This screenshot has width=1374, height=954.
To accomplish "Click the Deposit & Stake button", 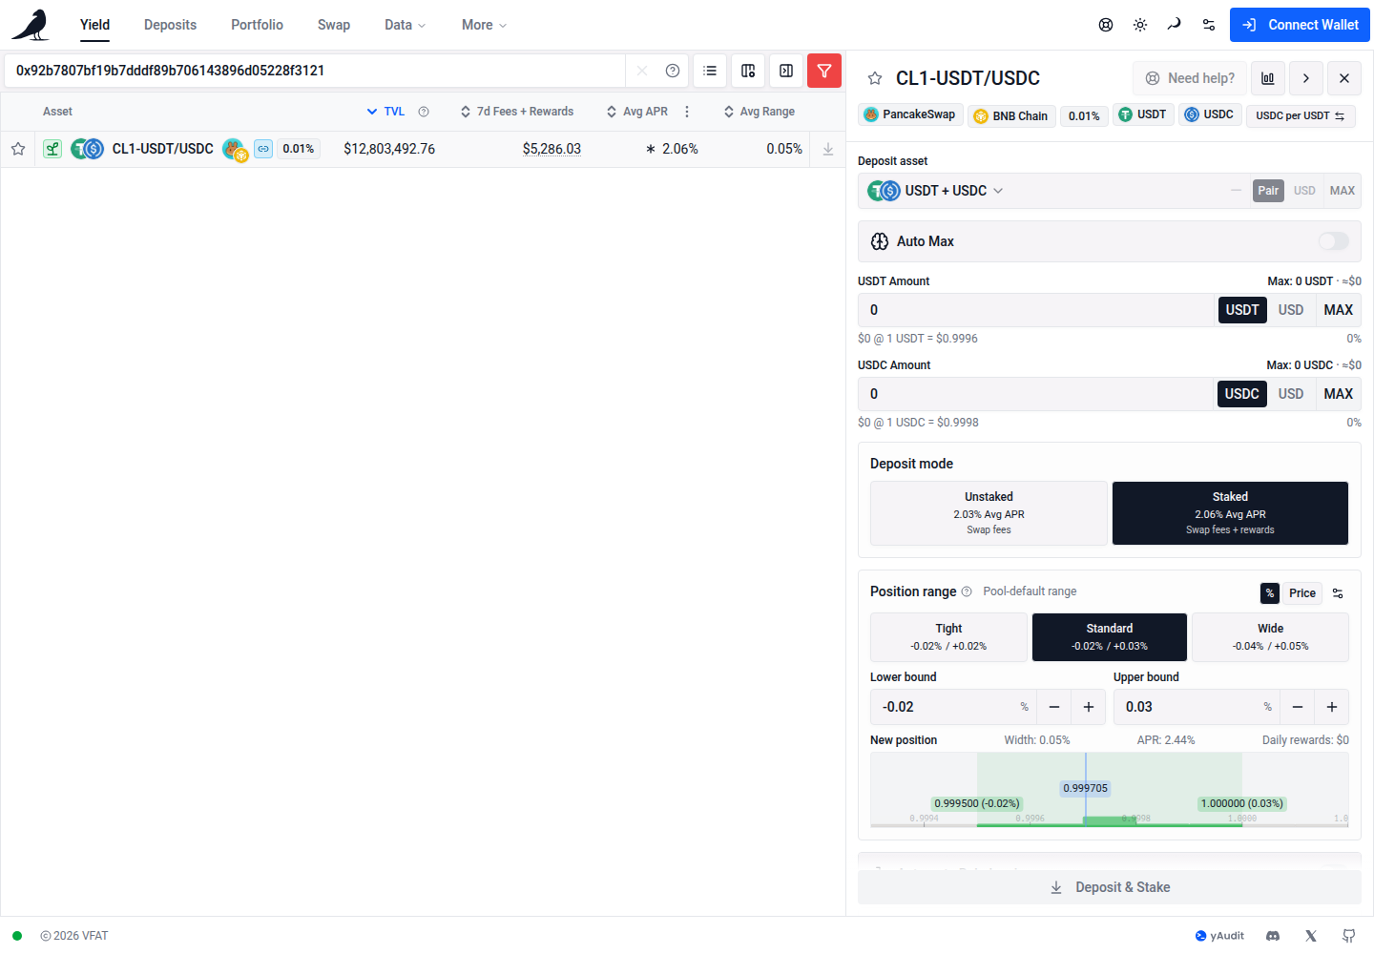I will [1110, 887].
